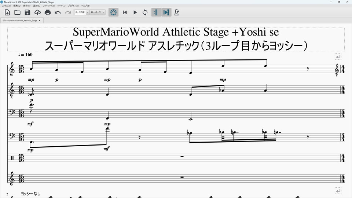
Task: Select the first mp dynamic under top staff
Action: pyautogui.click(x=31, y=80)
